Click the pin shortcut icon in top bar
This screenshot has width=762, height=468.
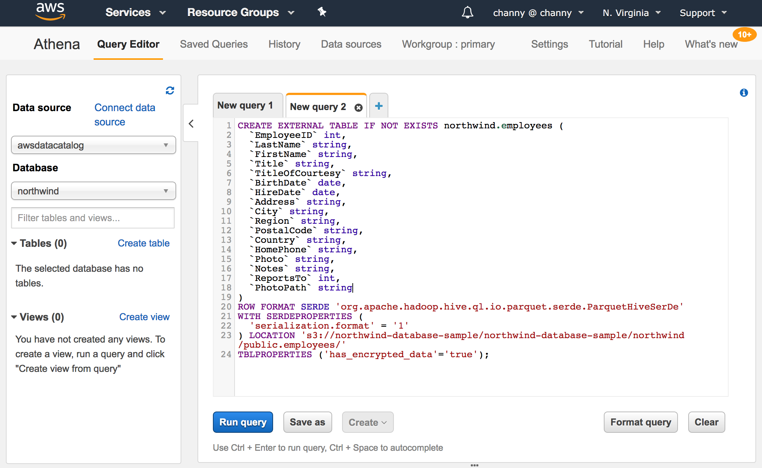pyautogui.click(x=322, y=12)
